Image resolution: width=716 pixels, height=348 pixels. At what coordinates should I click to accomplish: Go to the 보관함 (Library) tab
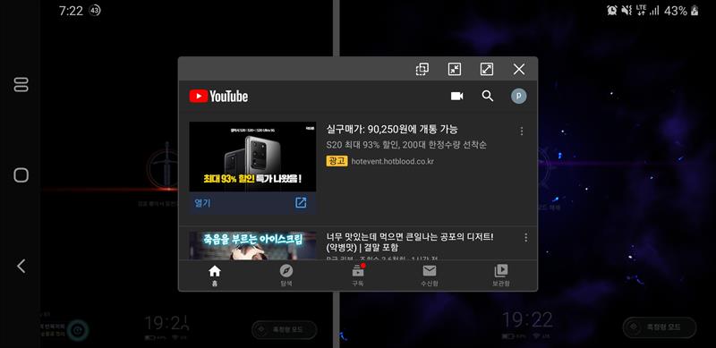point(501,276)
